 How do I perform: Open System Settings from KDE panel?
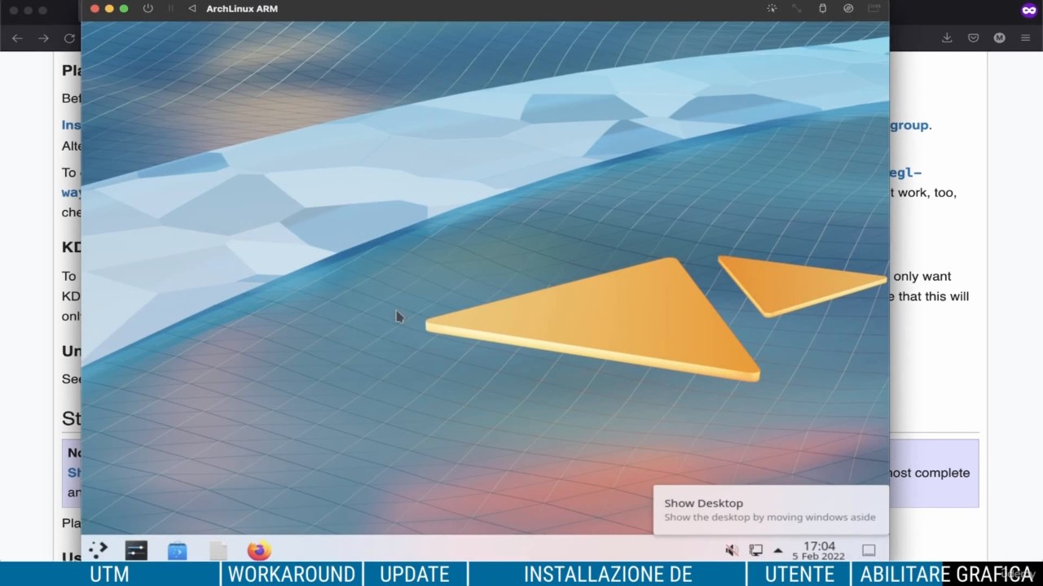(x=136, y=551)
